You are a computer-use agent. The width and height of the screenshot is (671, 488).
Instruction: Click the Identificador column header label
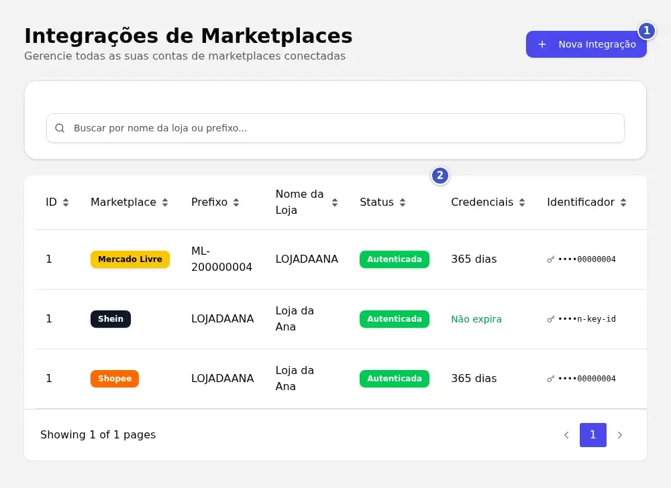(580, 202)
